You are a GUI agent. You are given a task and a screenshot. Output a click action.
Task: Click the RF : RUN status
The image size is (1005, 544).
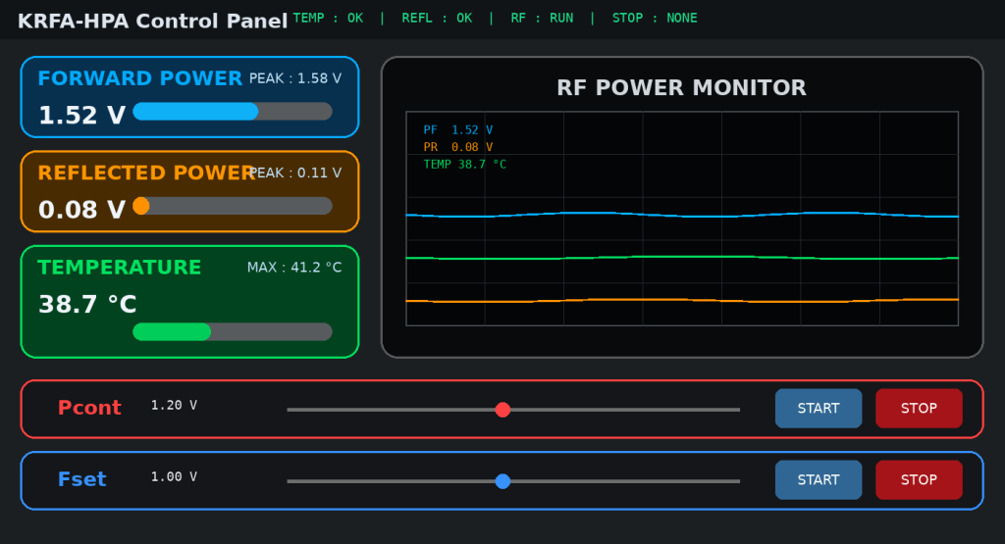click(x=542, y=18)
